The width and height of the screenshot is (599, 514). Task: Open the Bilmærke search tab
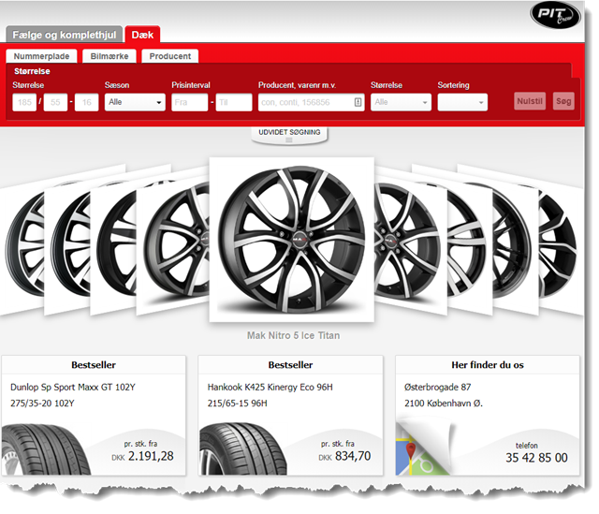110,56
